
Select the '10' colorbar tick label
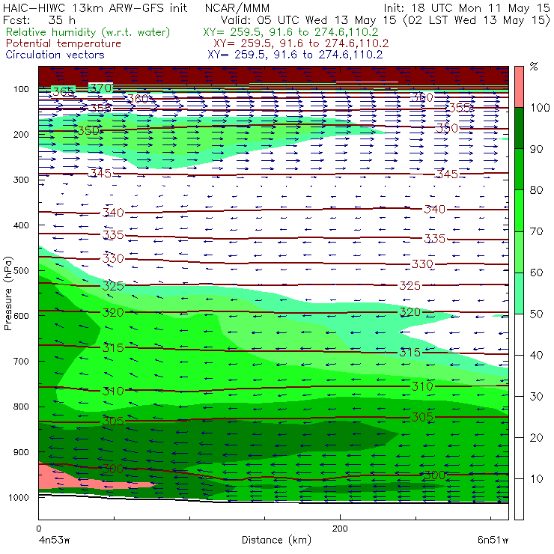(536, 478)
